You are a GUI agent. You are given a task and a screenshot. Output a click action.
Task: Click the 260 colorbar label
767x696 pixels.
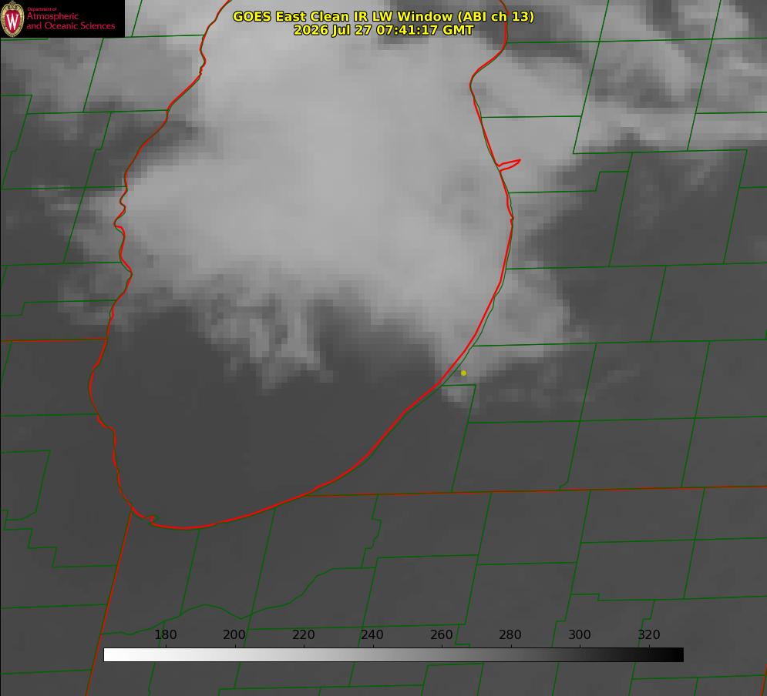pyautogui.click(x=441, y=634)
